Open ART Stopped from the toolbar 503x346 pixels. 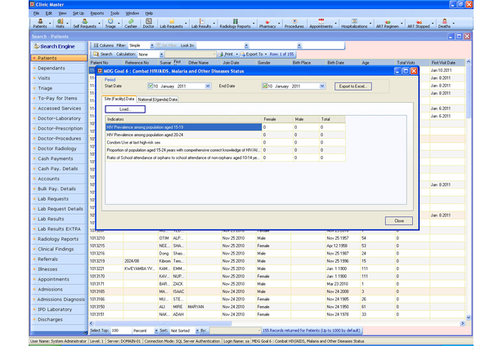[418, 23]
